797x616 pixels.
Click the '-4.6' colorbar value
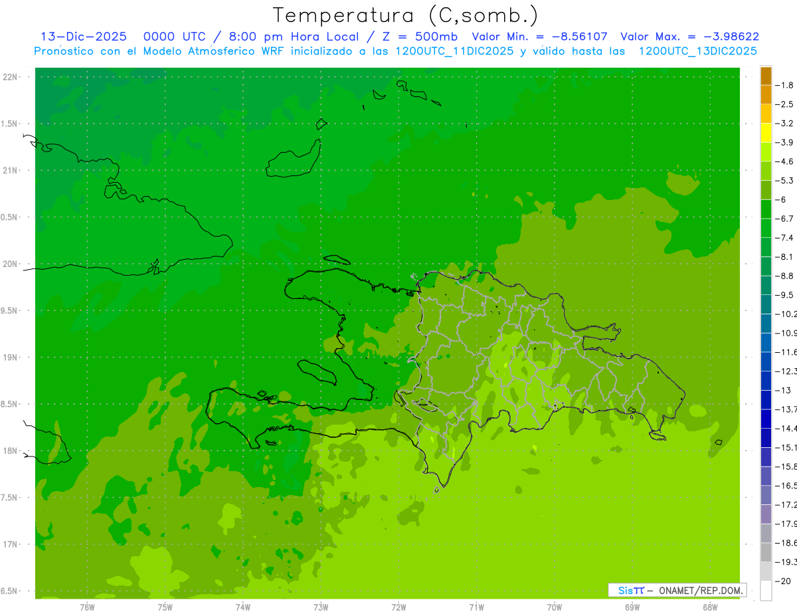(785, 161)
